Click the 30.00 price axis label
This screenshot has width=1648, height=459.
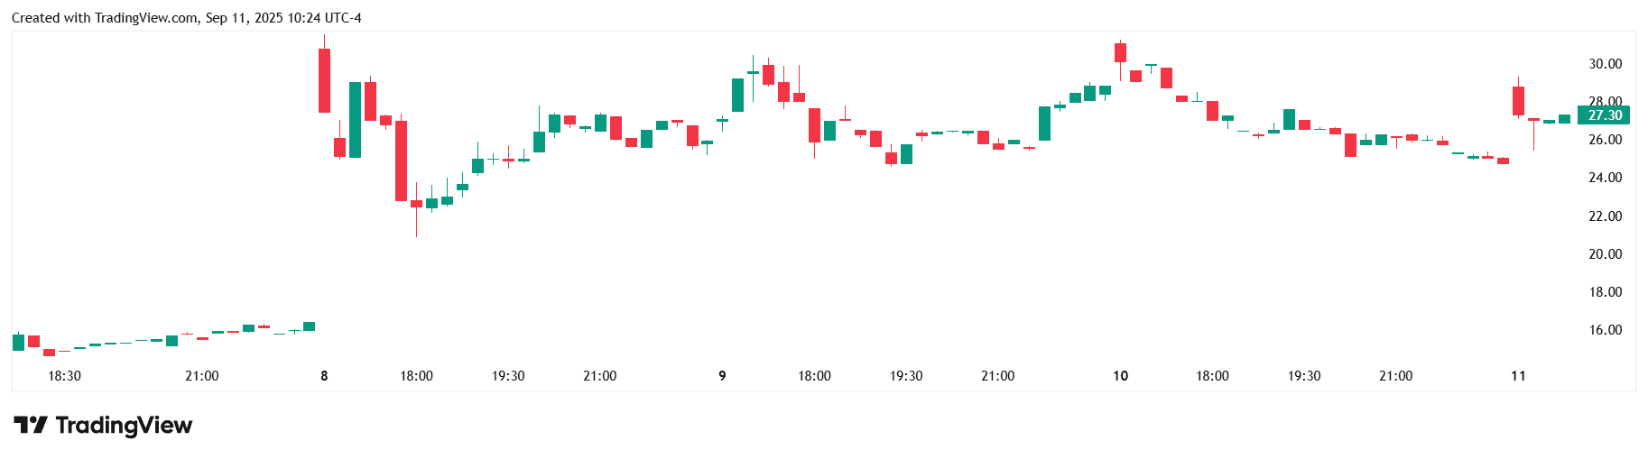[1605, 64]
